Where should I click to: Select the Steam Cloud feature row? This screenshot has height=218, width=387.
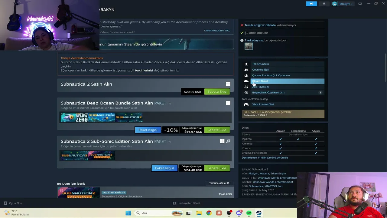point(287,81)
